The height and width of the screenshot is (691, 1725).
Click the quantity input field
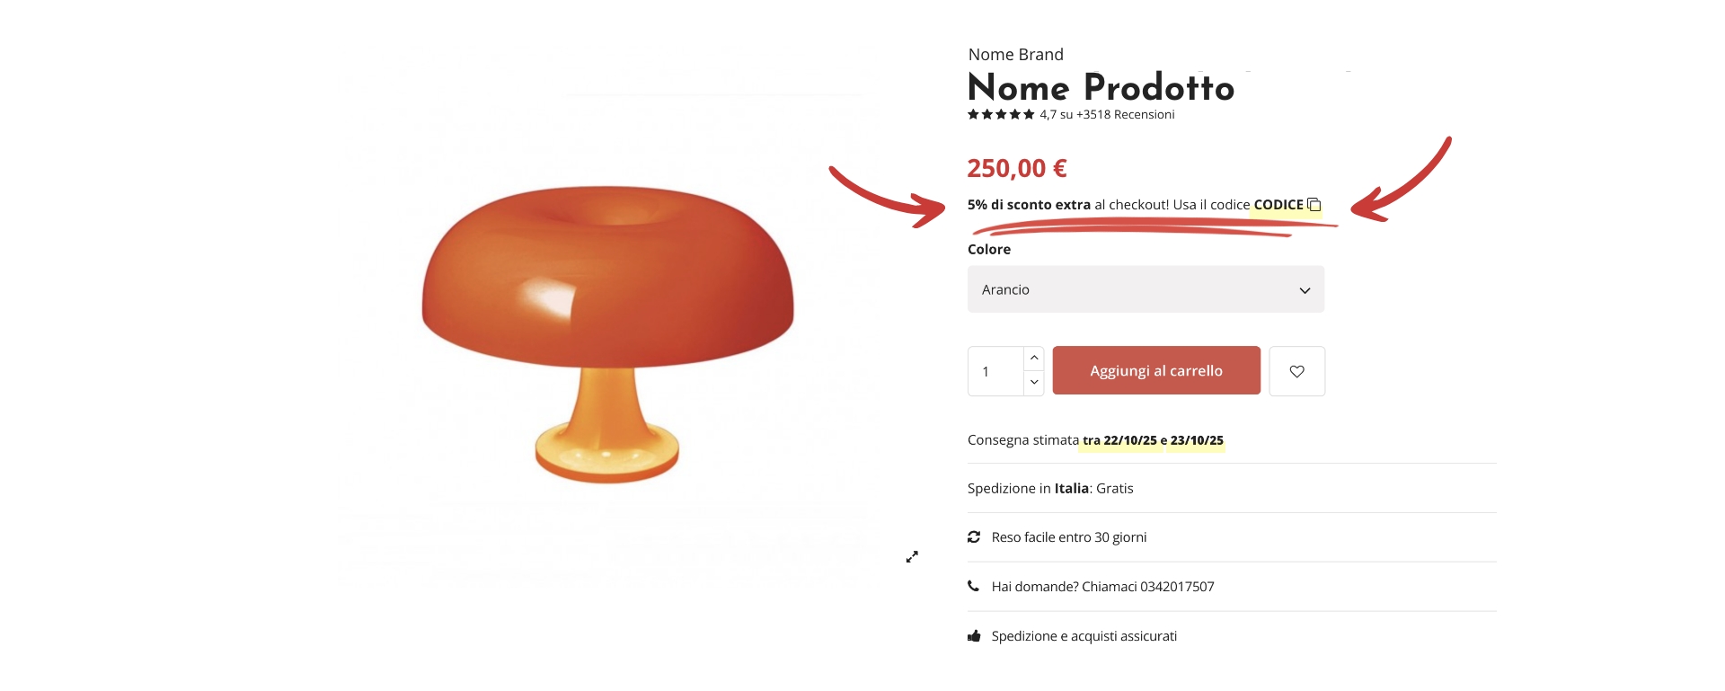[995, 371]
